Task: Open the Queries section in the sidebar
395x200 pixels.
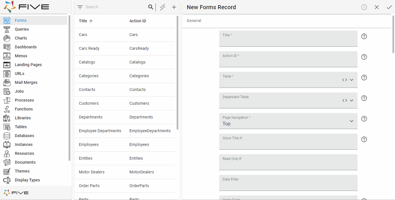Action: 22,29
